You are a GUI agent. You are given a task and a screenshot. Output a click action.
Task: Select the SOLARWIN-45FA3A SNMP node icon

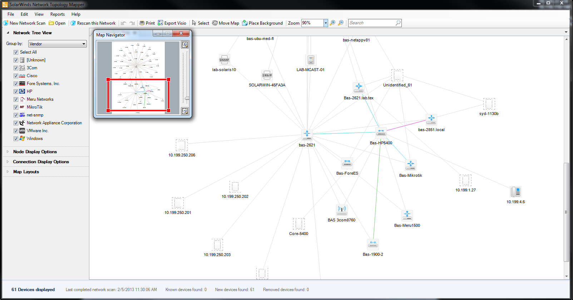(267, 75)
